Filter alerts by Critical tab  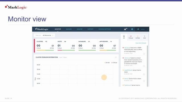click(x=131, y=37)
